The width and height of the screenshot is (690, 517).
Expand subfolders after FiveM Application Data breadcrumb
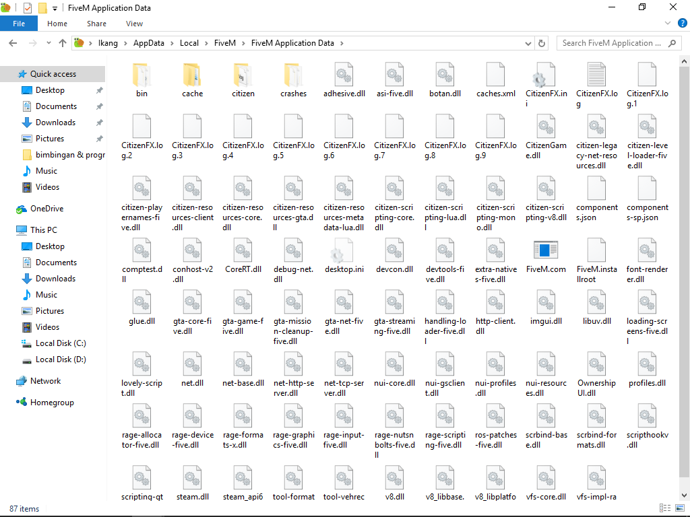tap(342, 43)
